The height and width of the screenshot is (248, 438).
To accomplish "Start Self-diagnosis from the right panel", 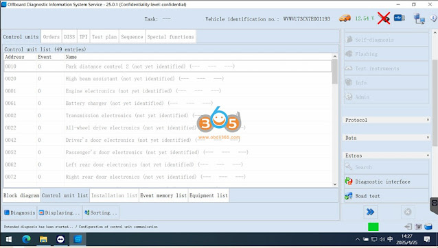I will click(387, 40).
